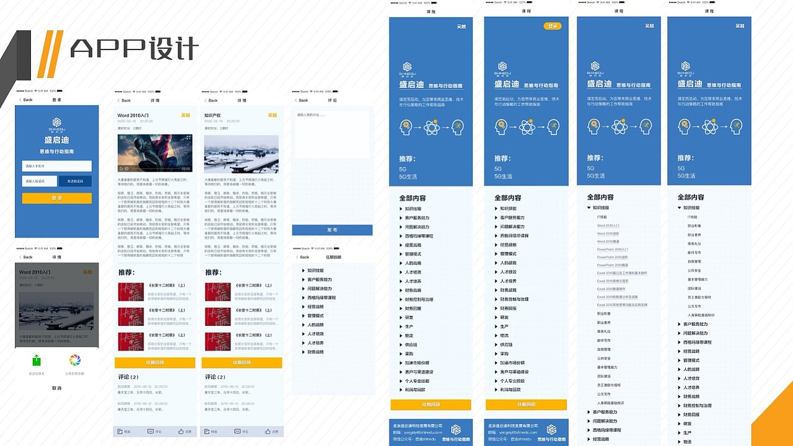
Task: Tap 评论（2）heading in 知识产权 detail
Action: pyautogui.click(x=216, y=377)
